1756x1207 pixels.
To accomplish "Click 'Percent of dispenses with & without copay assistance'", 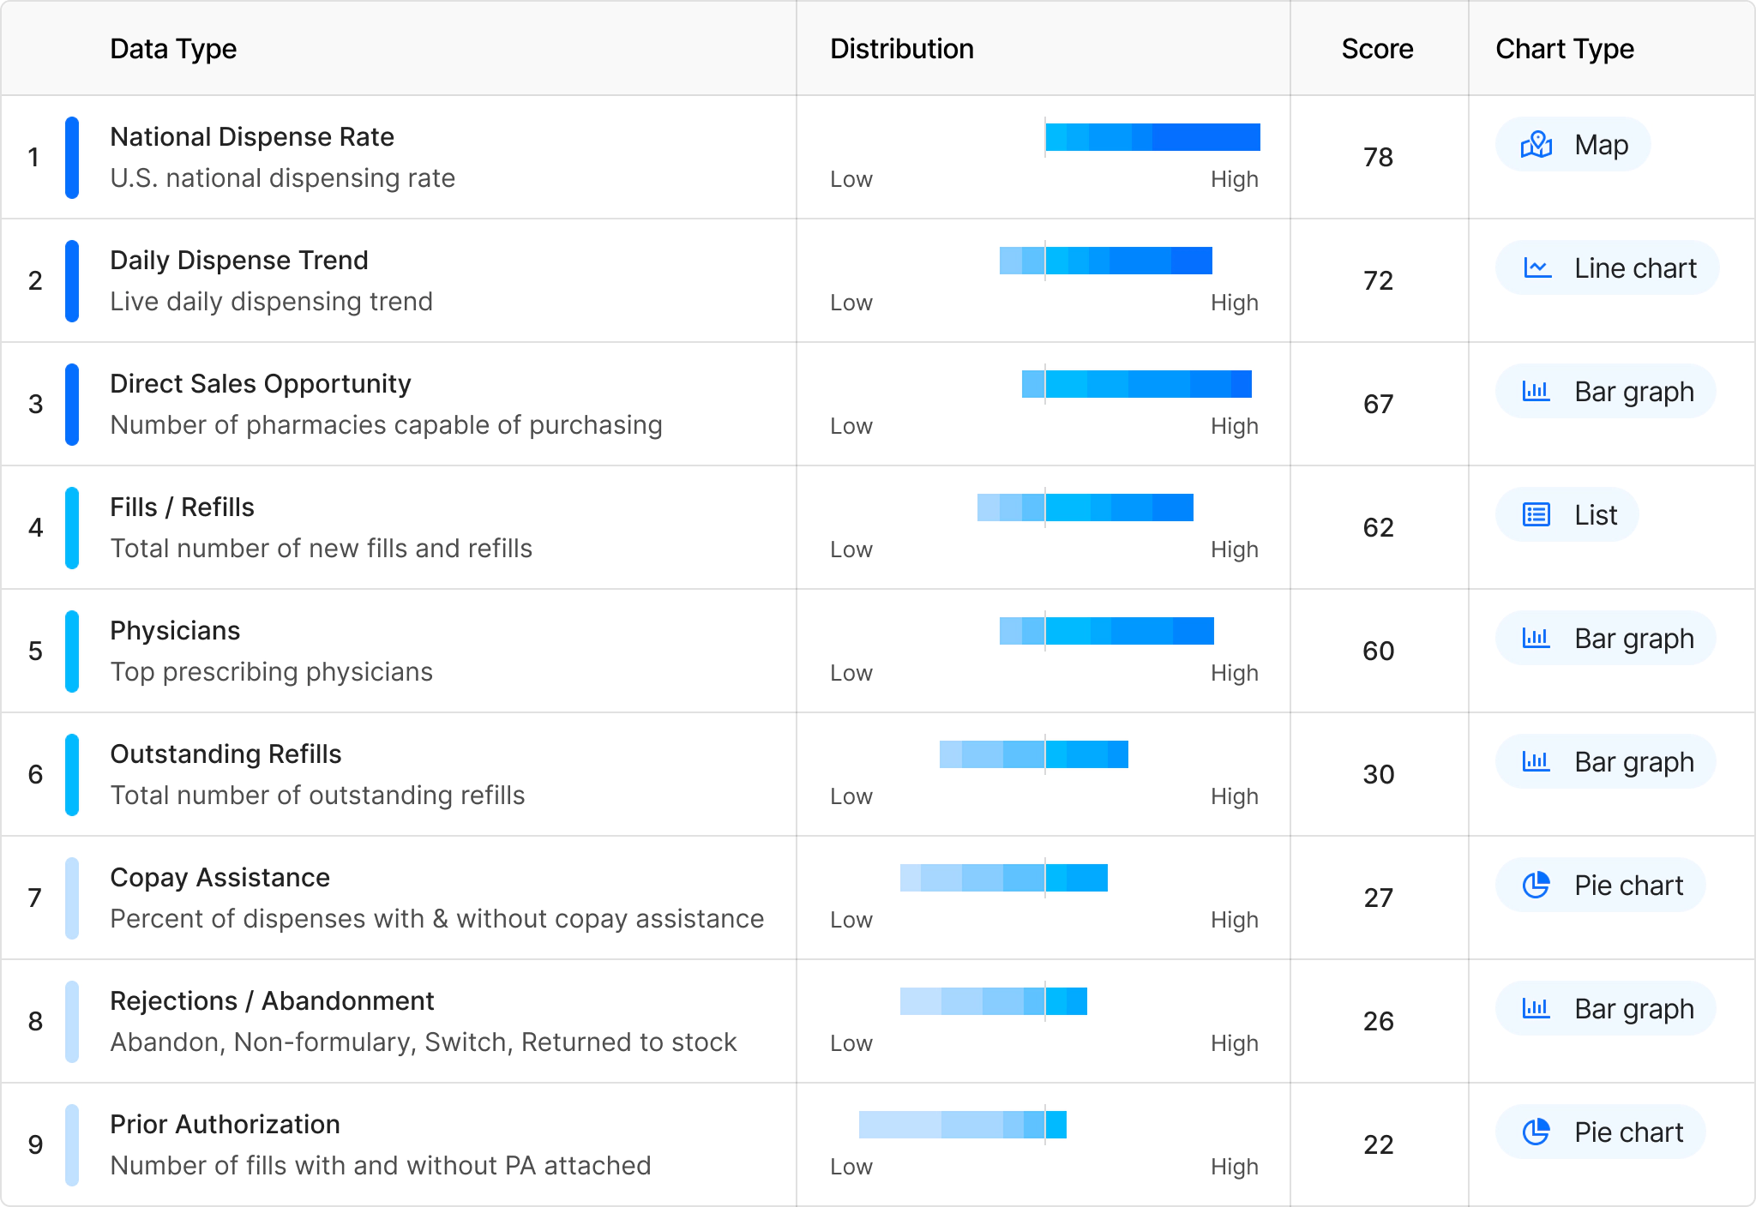I will pyautogui.click(x=436, y=919).
